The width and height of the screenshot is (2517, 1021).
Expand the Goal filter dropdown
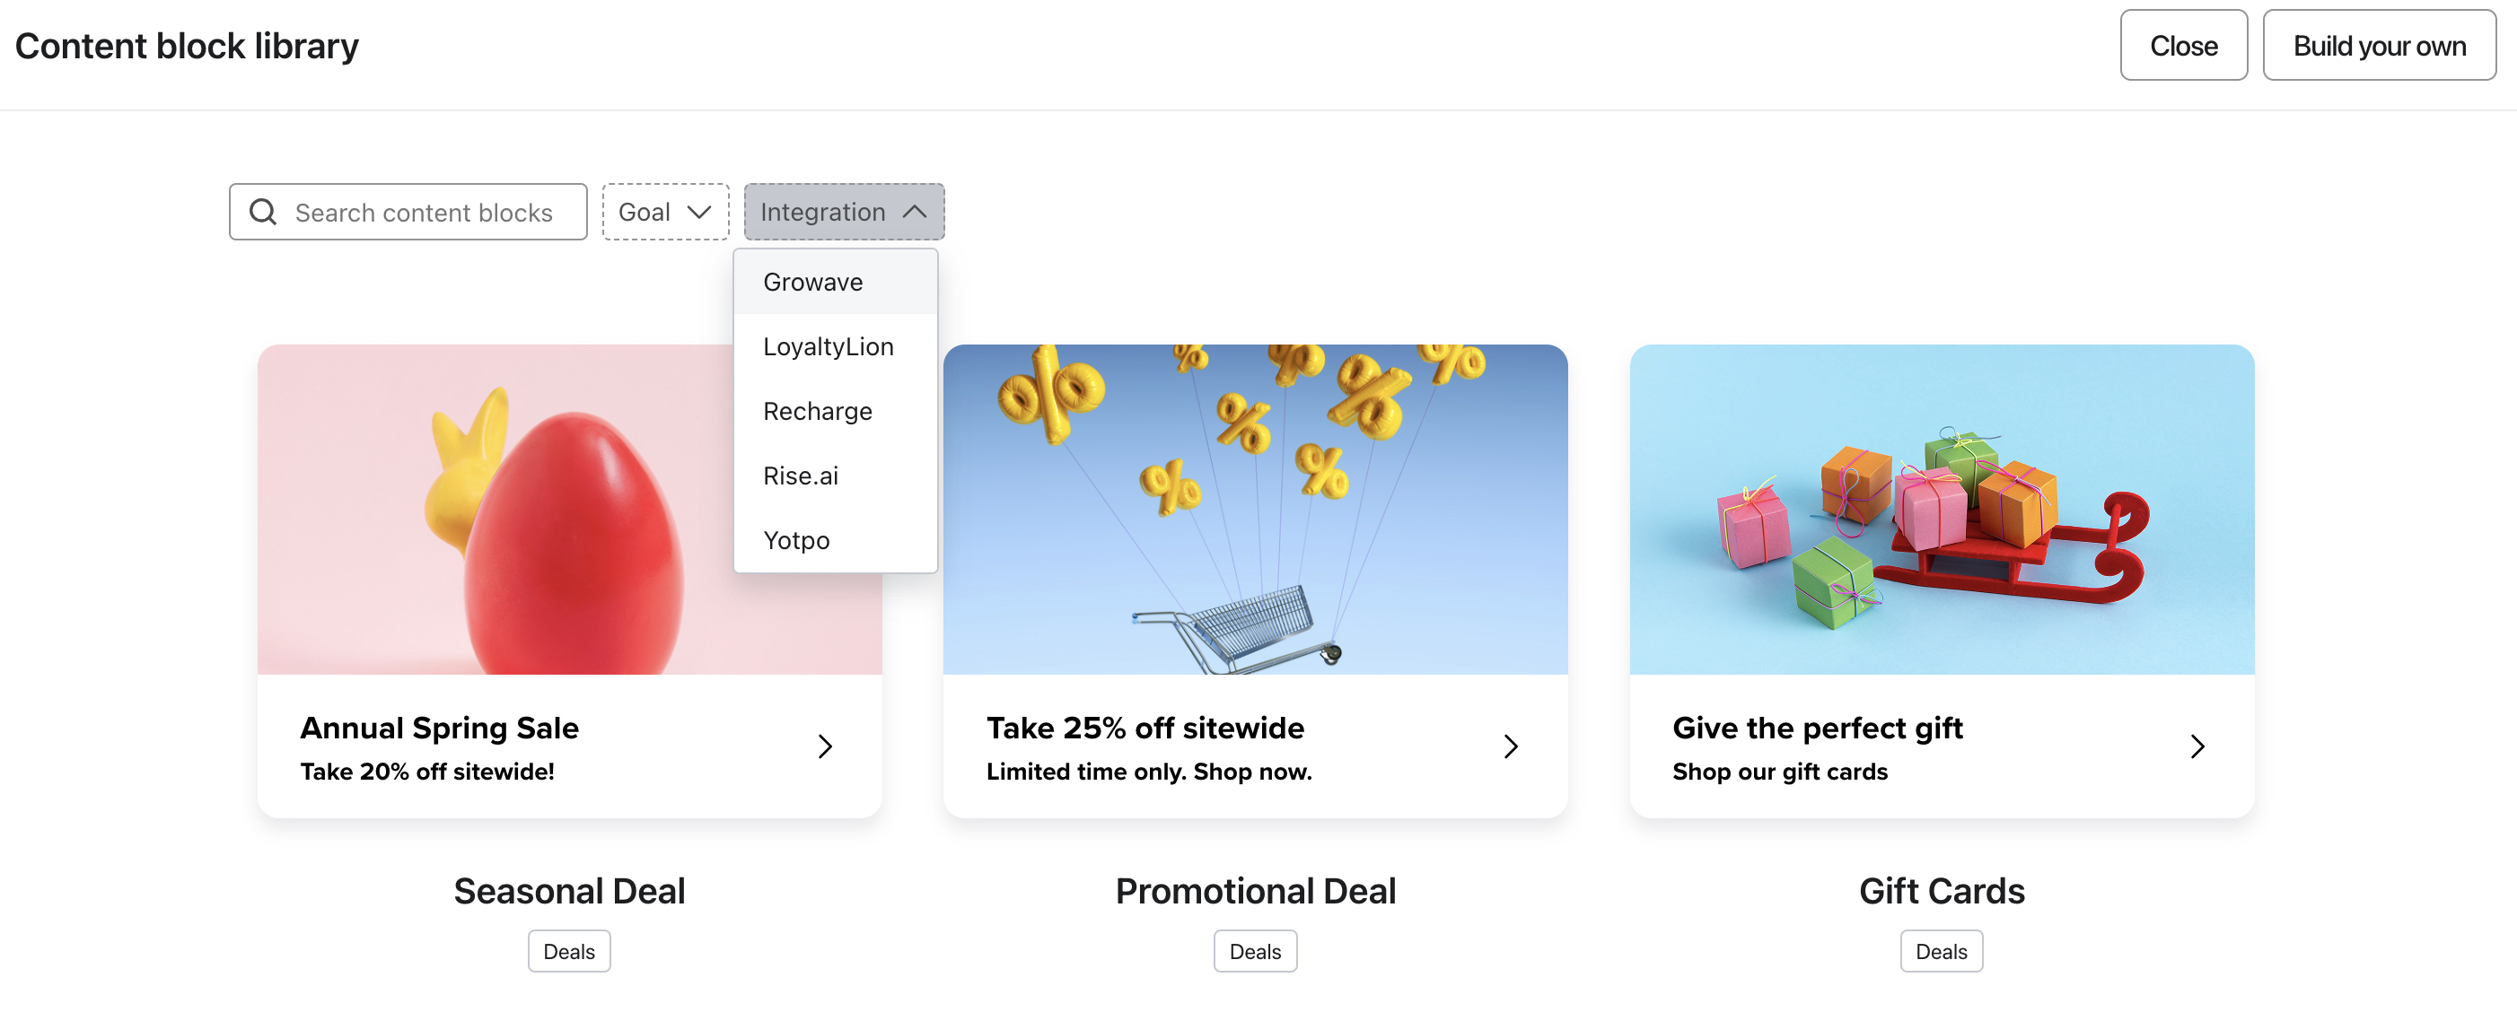[x=664, y=212]
